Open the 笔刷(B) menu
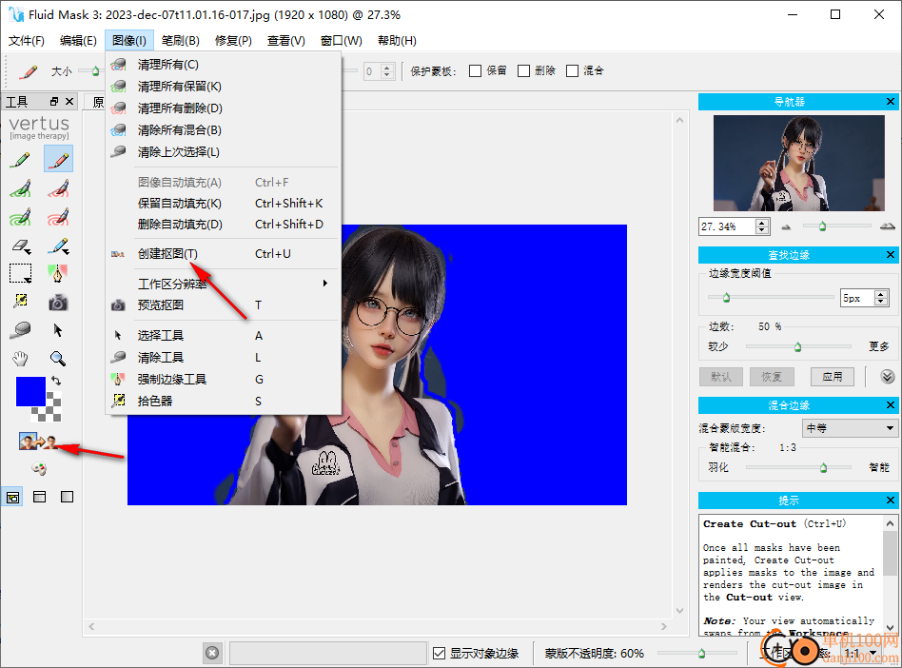Viewport: 902px width, 668px height. (x=181, y=40)
